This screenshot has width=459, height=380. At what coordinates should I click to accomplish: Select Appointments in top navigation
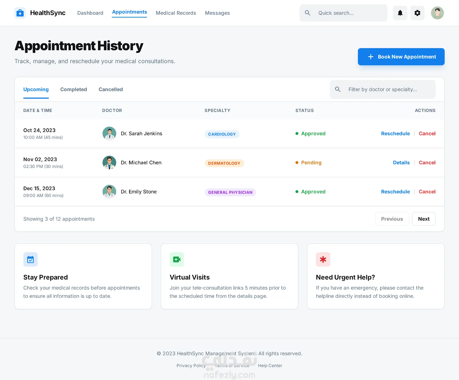point(129,12)
